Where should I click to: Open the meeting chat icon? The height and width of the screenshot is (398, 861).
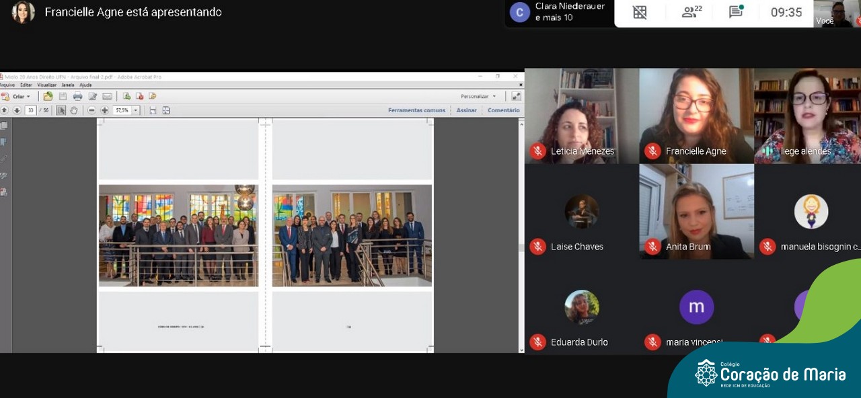pos(737,12)
